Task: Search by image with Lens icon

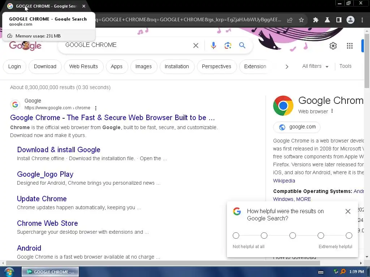Action: (228, 45)
